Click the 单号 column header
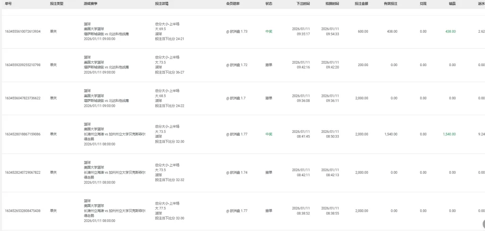 coord(8,3)
